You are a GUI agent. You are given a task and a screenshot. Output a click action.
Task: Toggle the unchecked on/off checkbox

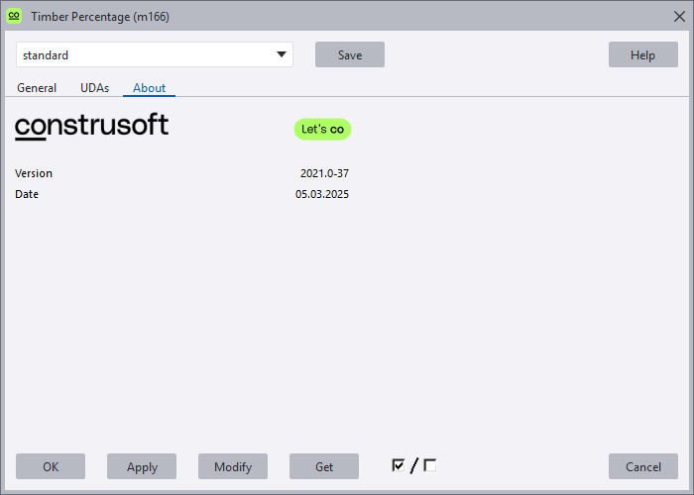tap(429, 465)
